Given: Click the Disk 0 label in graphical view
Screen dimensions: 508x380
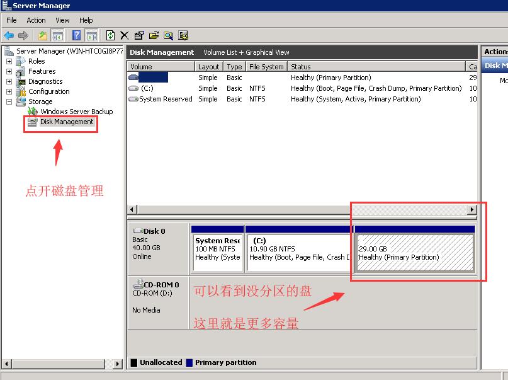Looking at the screenshot, I should click(x=154, y=231).
